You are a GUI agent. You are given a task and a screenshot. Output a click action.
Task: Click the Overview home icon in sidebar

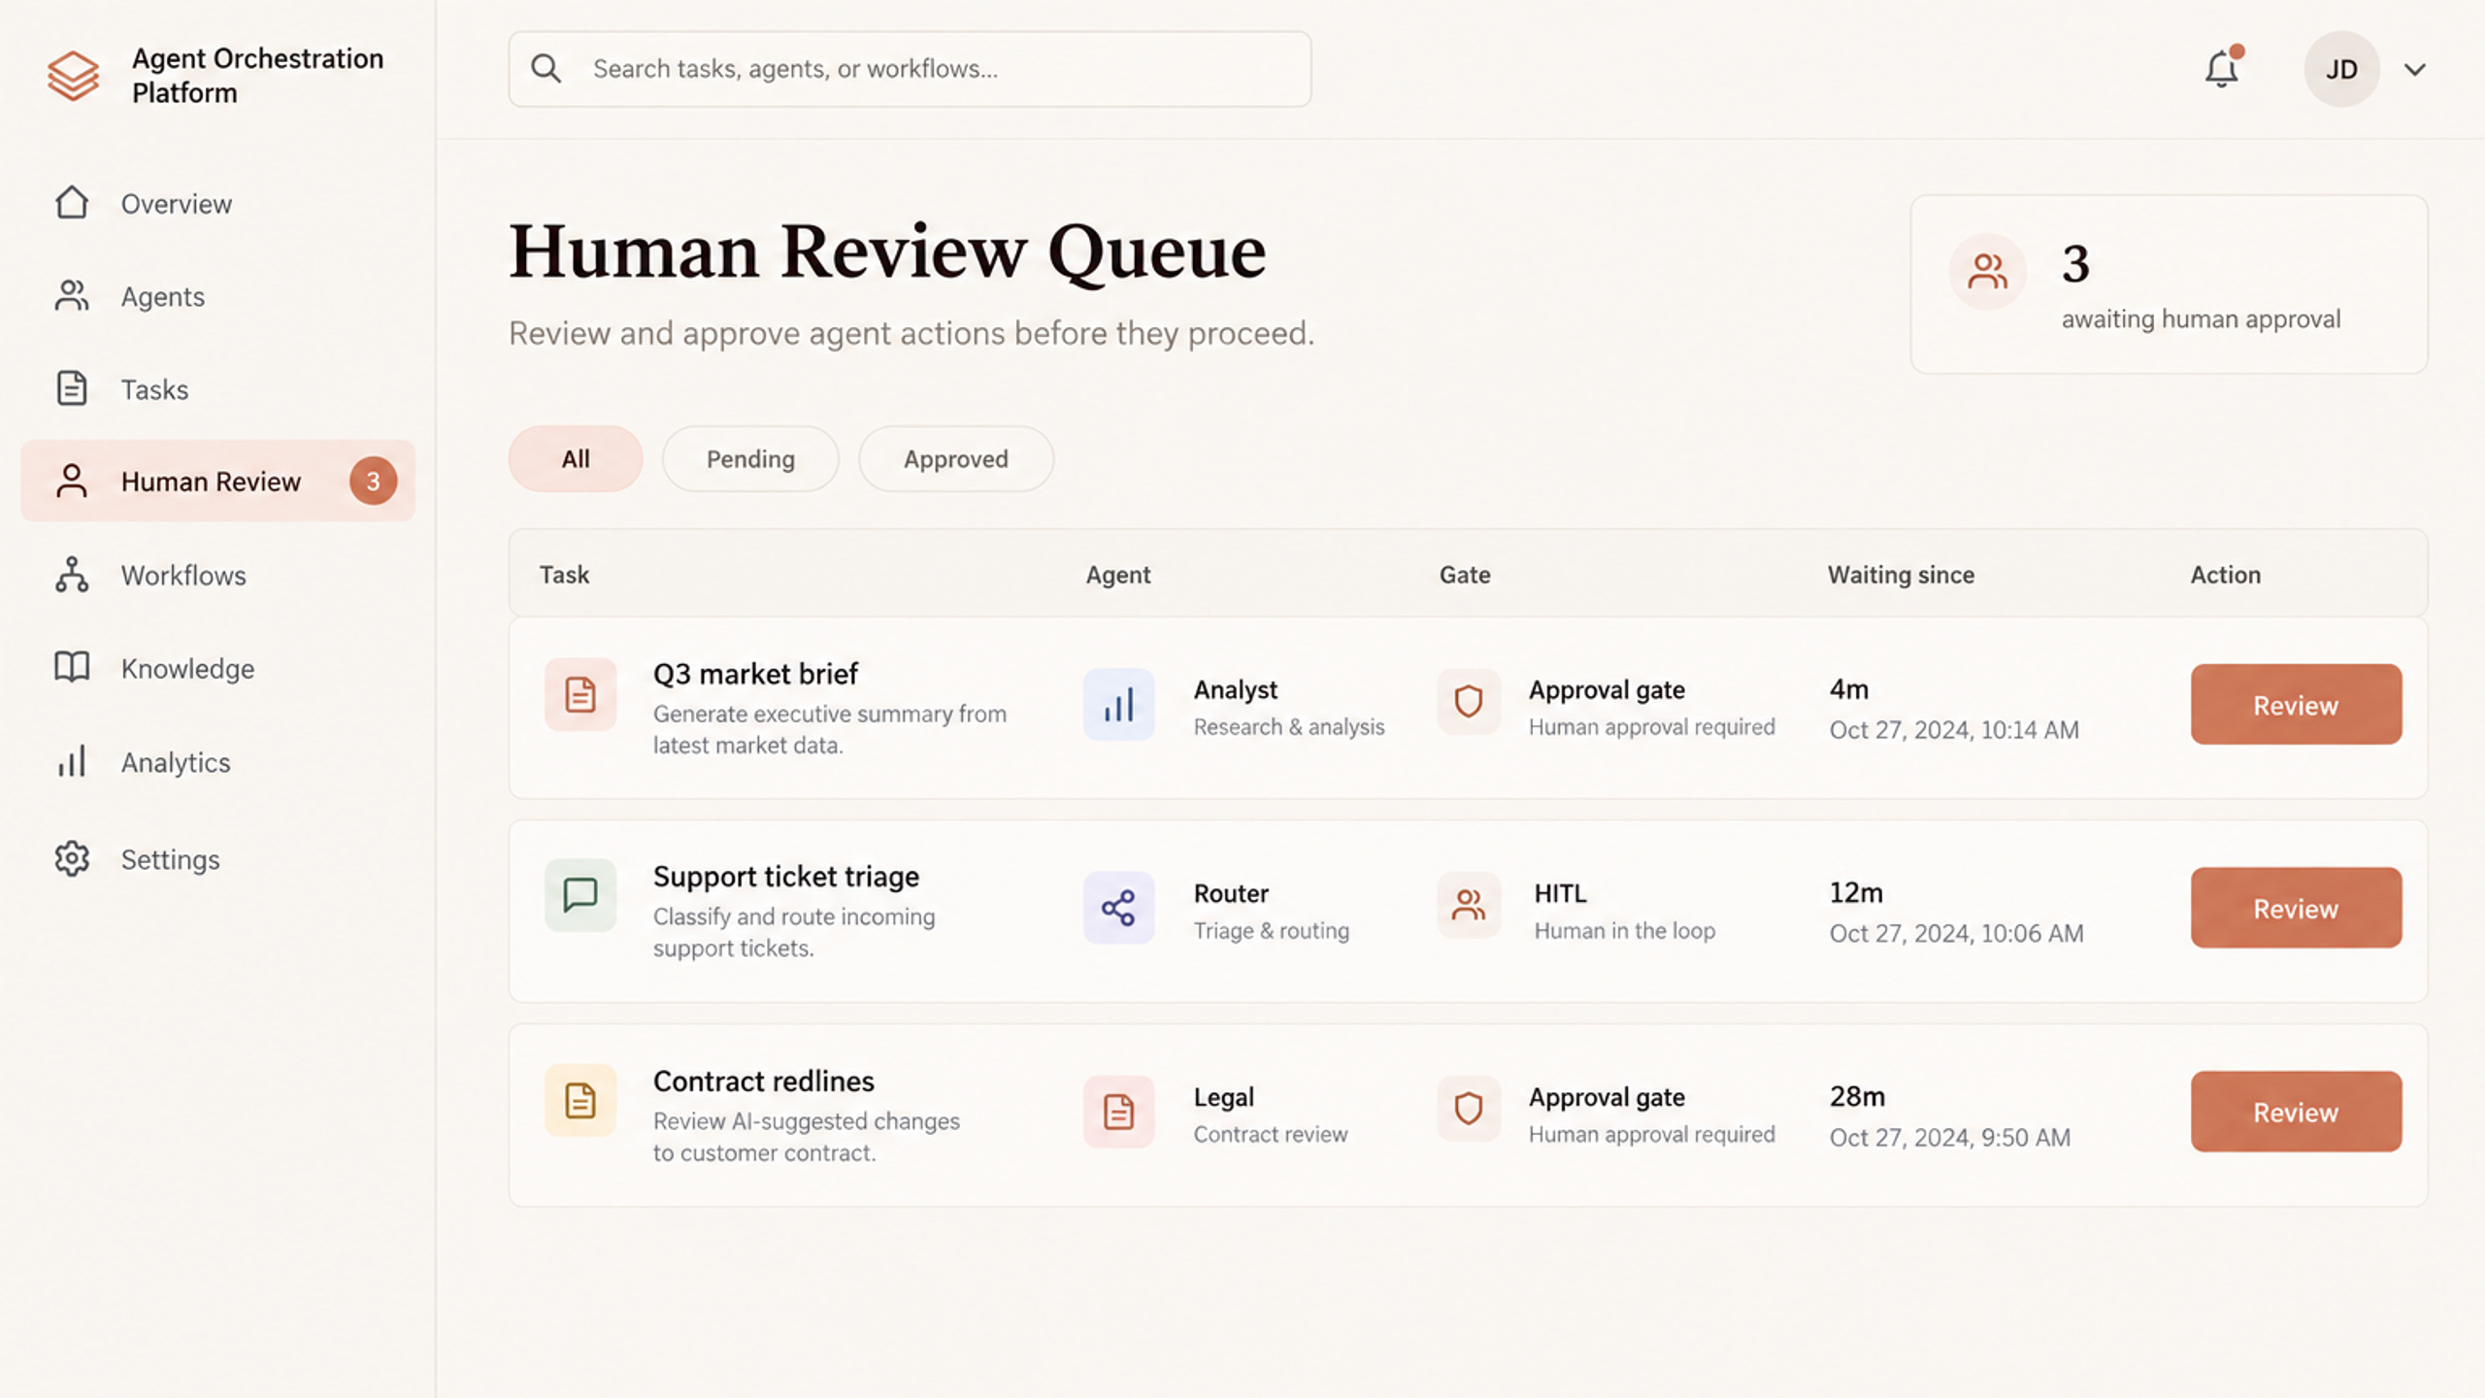tap(72, 203)
